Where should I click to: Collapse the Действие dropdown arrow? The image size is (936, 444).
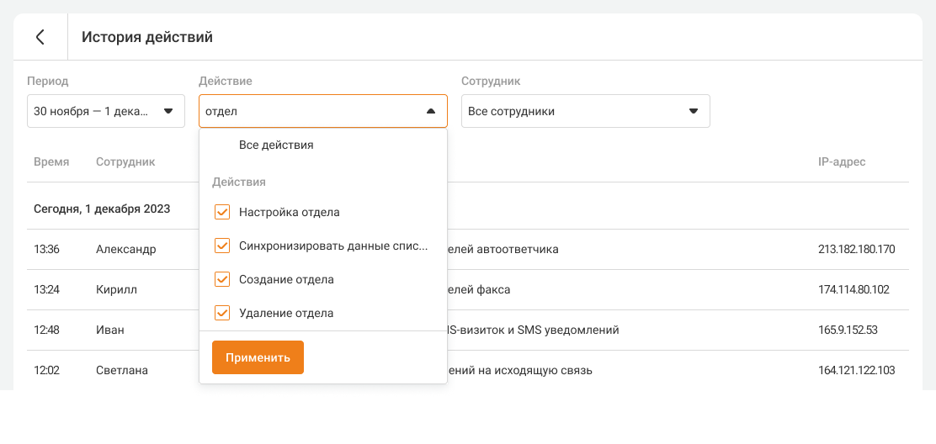pos(431,111)
